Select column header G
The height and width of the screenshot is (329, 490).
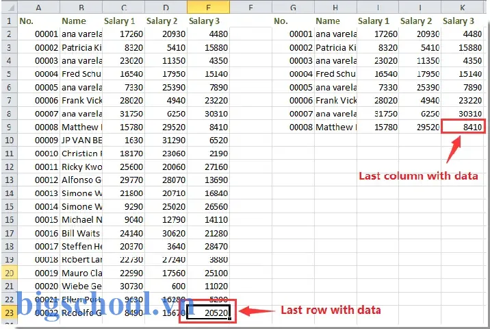pyautogui.click(x=293, y=7)
